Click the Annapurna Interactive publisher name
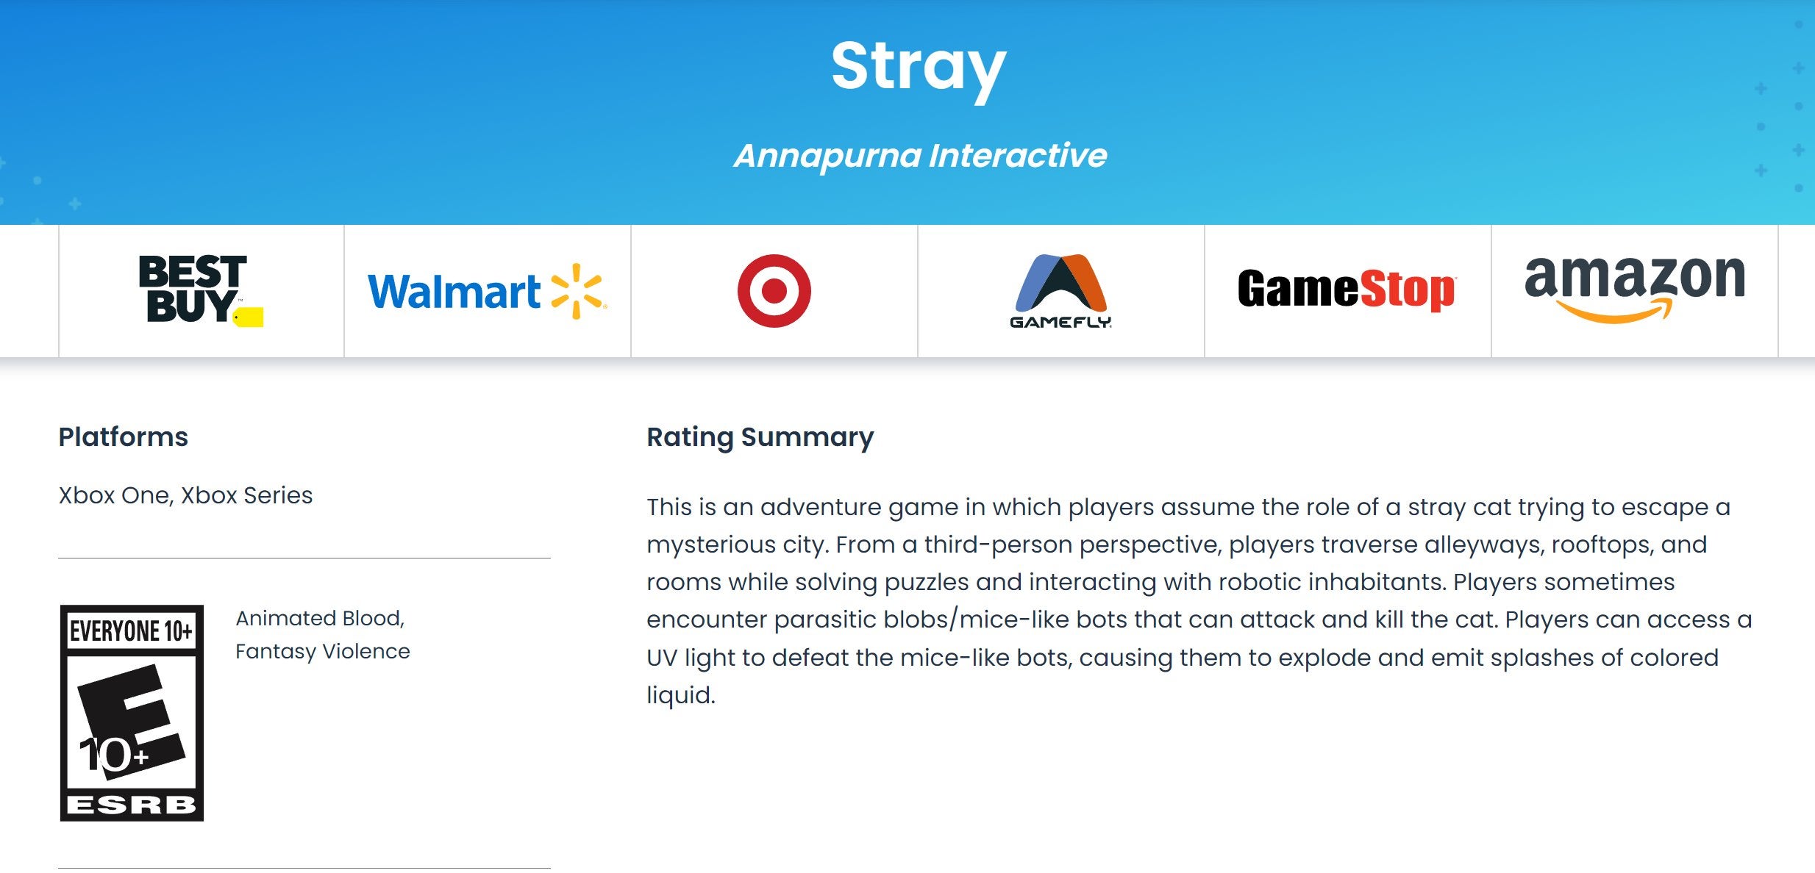 click(919, 156)
